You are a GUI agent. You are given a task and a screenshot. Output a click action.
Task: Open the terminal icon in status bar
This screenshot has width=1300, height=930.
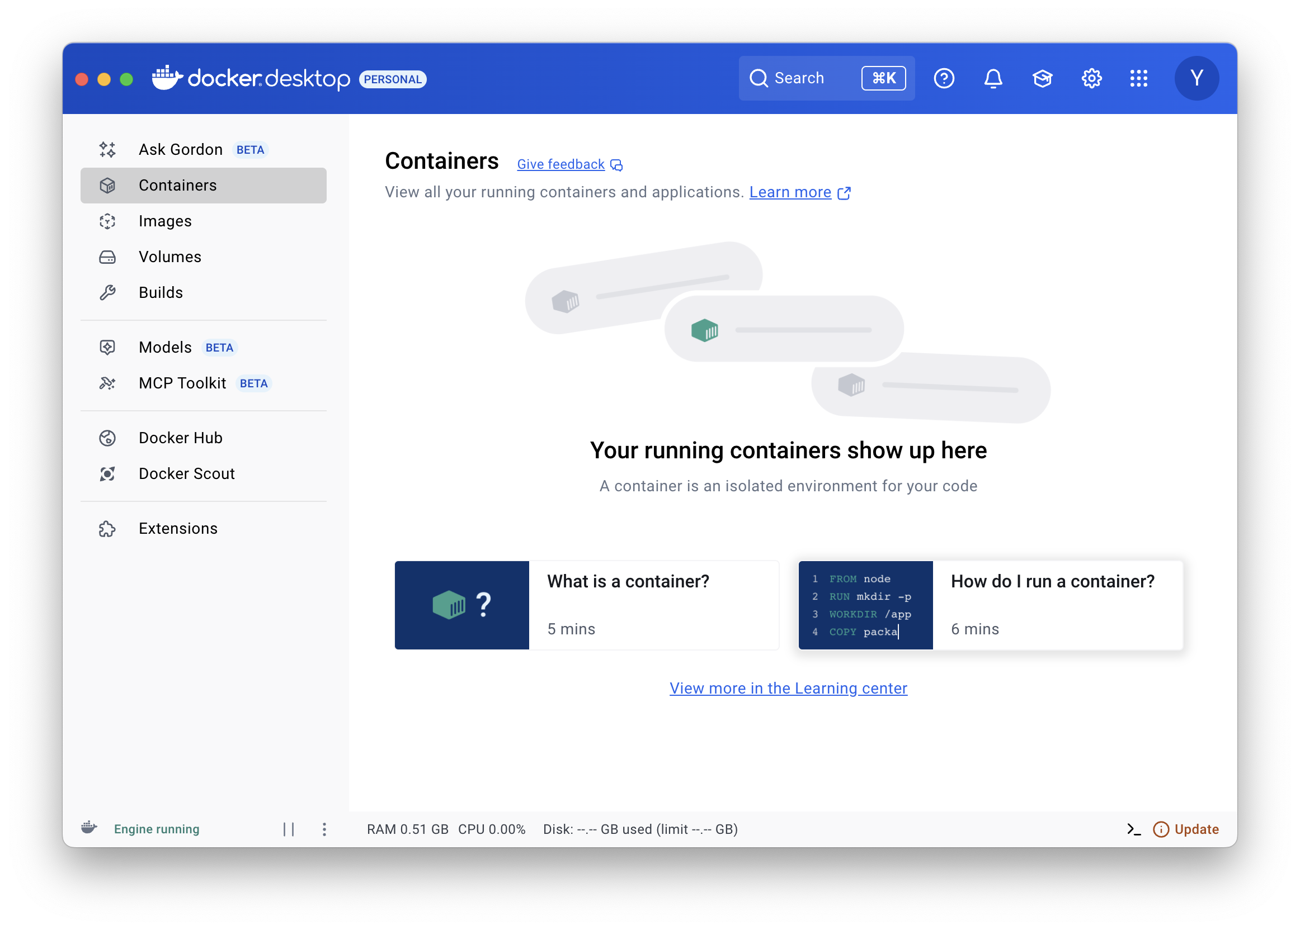1133,829
